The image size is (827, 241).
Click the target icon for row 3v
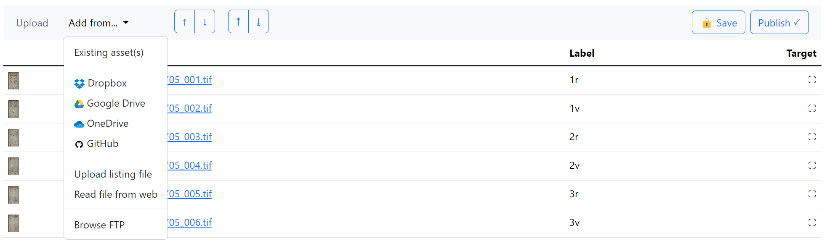point(812,223)
